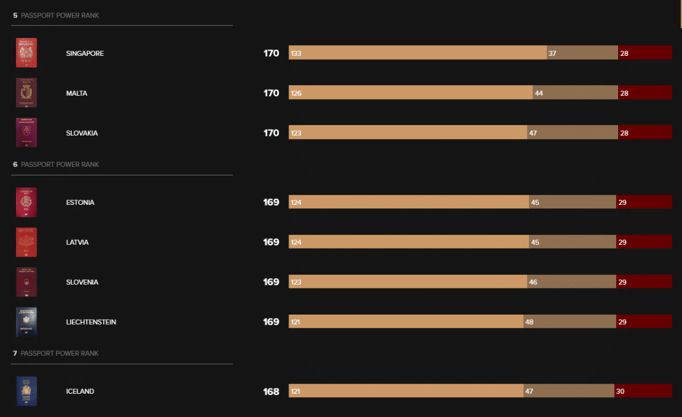
Task: Open the ICELAND country link
Action: [80, 391]
